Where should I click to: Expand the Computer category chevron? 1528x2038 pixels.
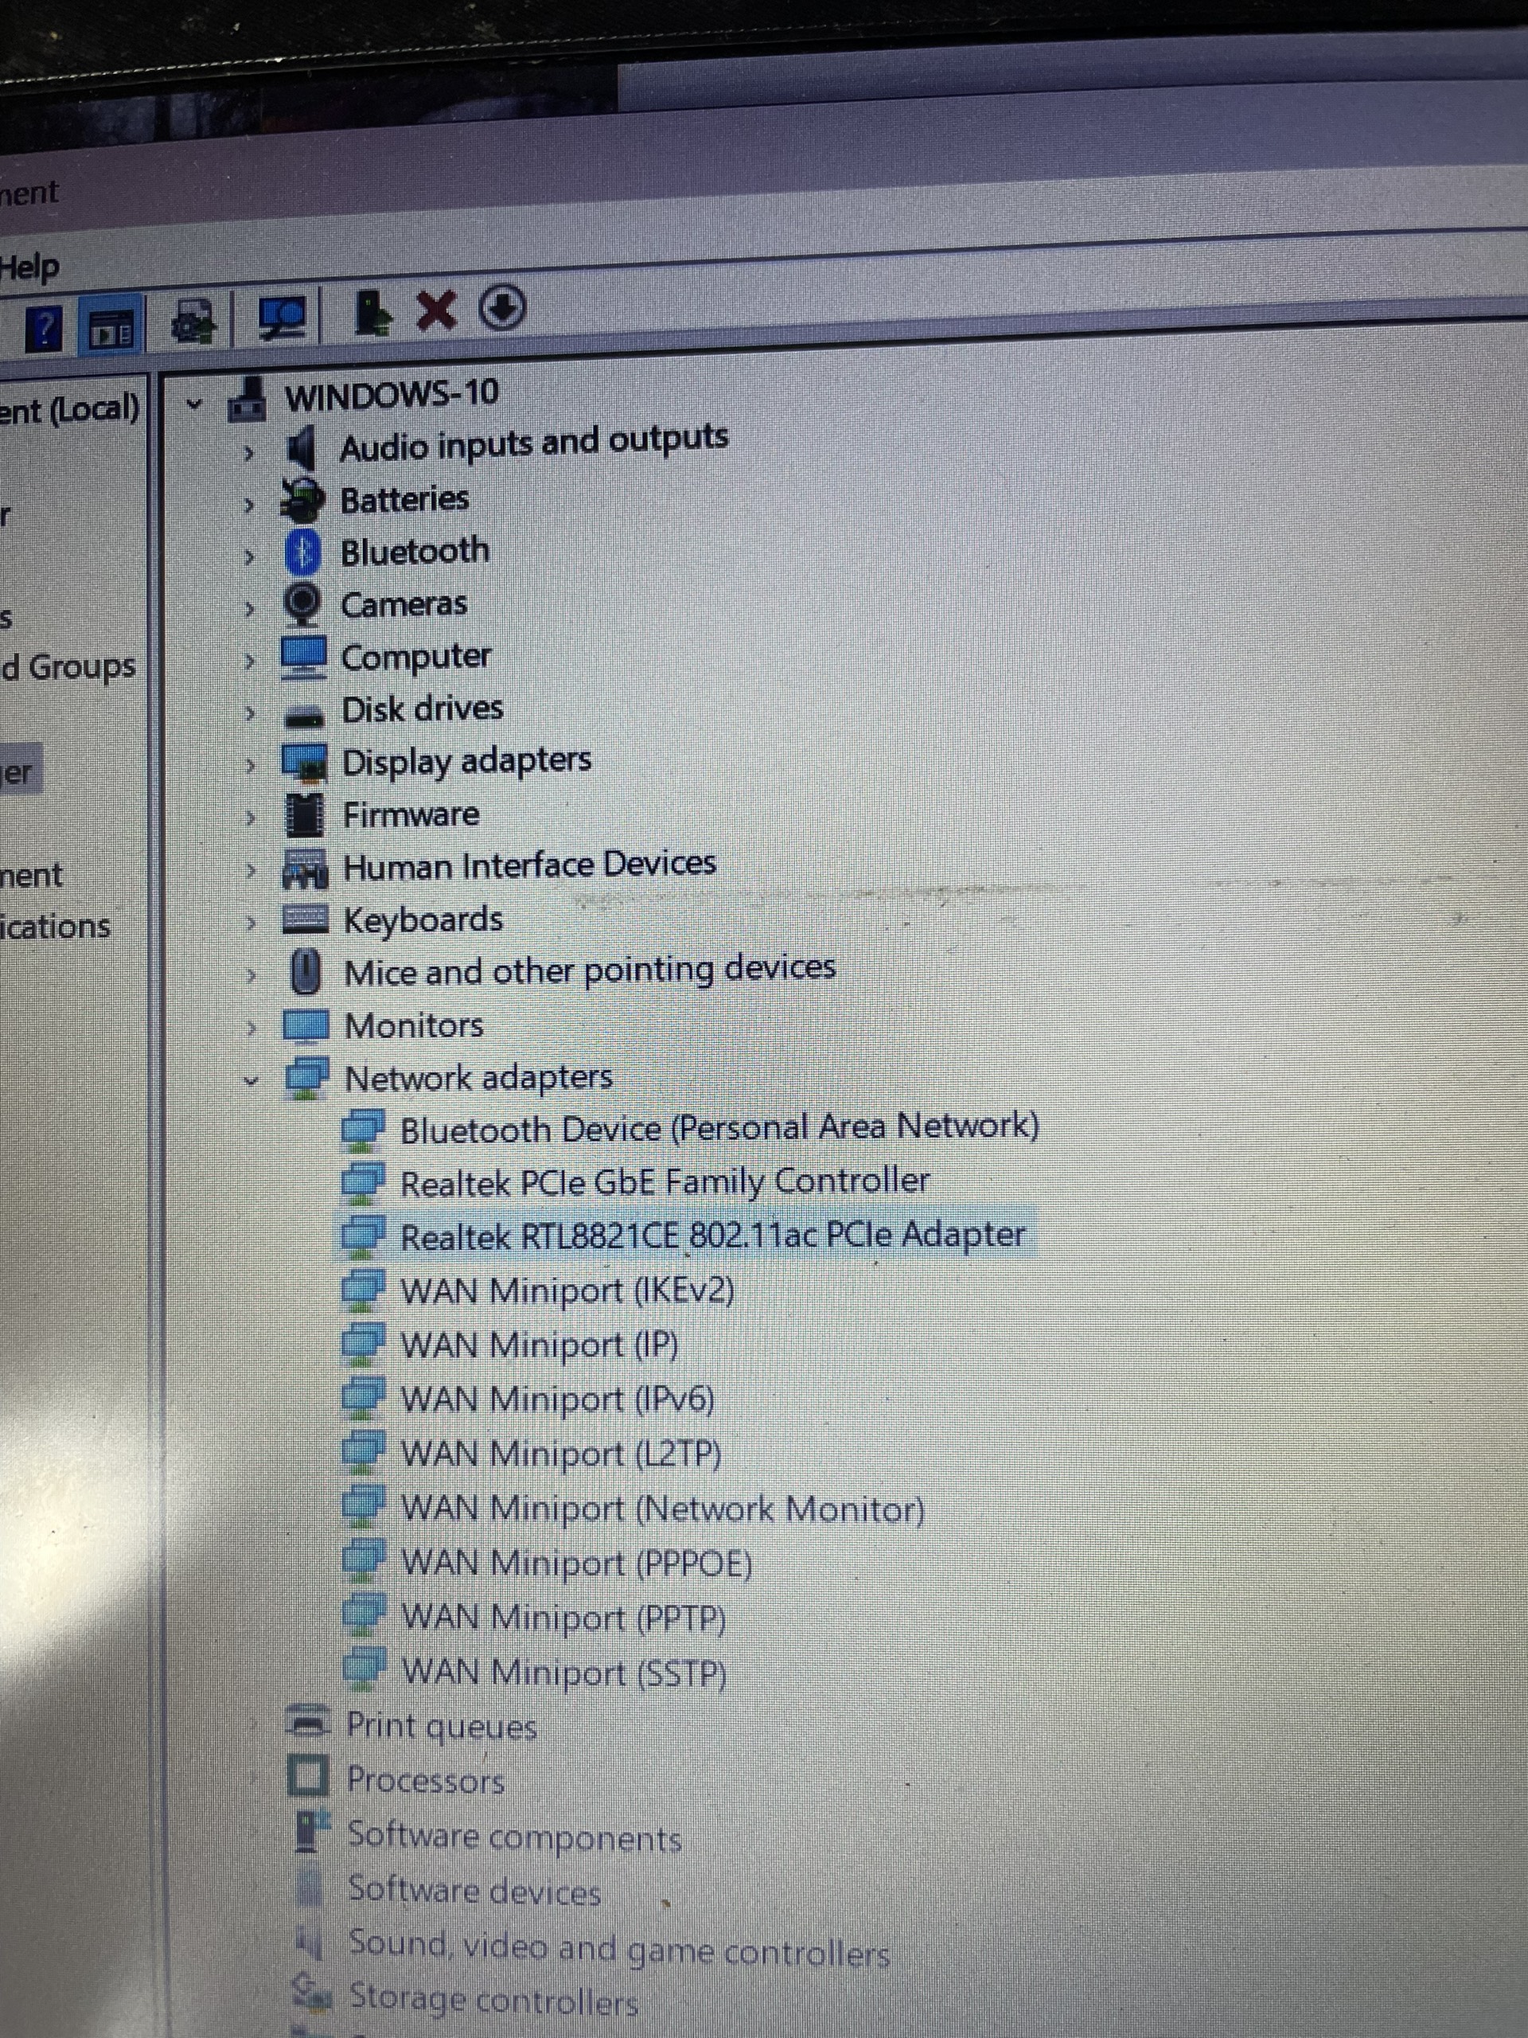pos(248,661)
